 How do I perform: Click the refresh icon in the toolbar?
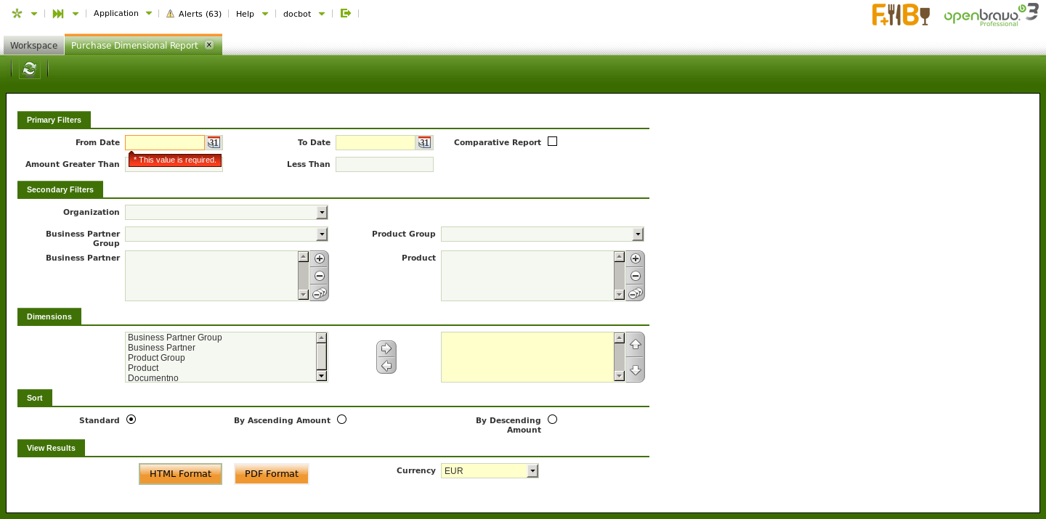pyautogui.click(x=29, y=69)
